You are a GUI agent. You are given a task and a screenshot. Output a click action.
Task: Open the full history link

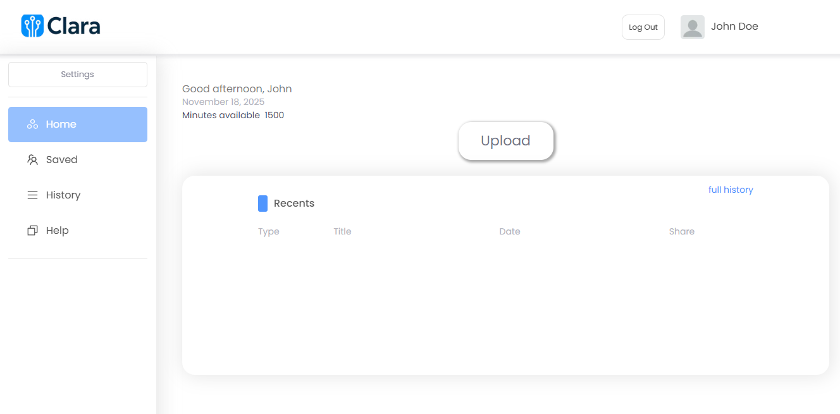click(731, 190)
